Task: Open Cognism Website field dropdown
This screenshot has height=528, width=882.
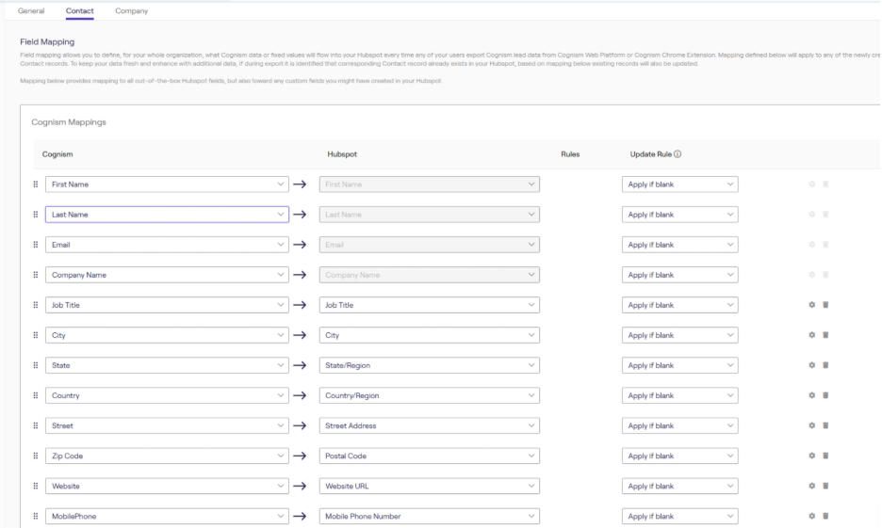Action: 167,486
